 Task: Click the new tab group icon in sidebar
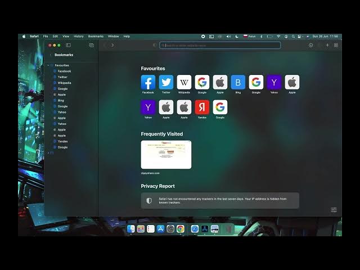tap(91, 45)
